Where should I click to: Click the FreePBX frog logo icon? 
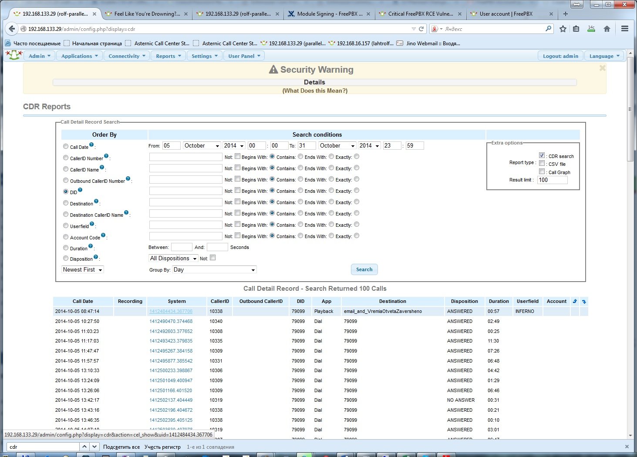pos(14,55)
